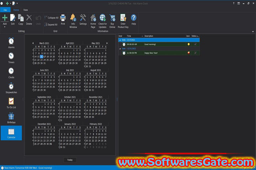This screenshot has width=256, height=170.
Task: Select March 17 in the calendar
Action: pyautogui.click(x=44, y=57)
